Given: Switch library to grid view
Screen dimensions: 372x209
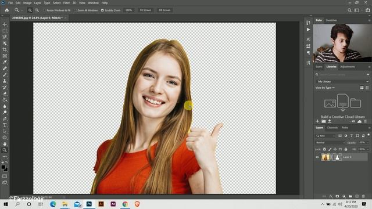Looking at the screenshot, I should click(x=362, y=88).
